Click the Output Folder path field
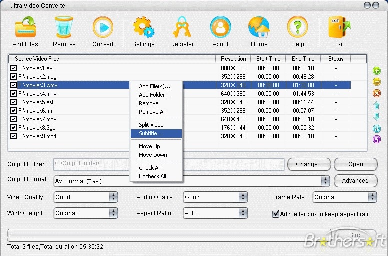The height and width of the screenshot is (256, 388). 168,164
